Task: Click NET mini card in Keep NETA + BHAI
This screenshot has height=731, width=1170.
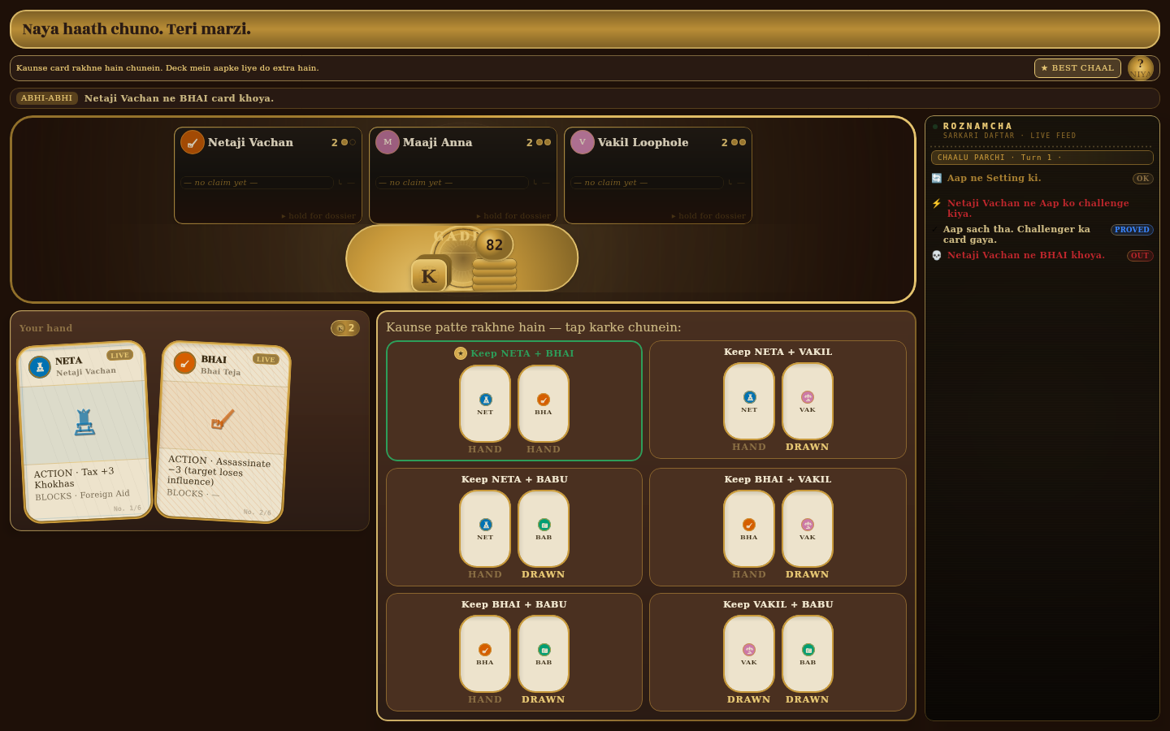Action: coord(485,404)
